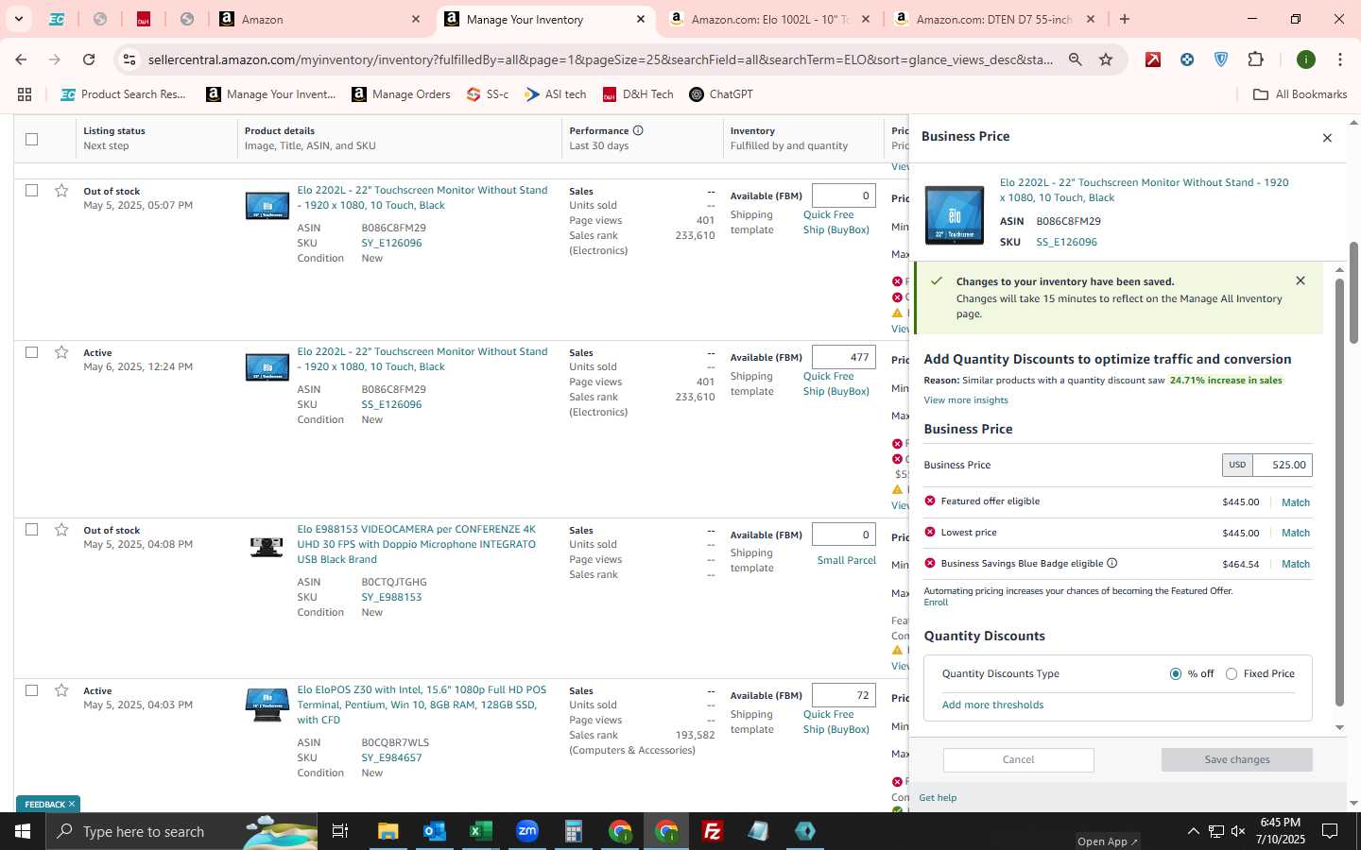
Task: Edit the quantity field showing 477
Action: point(843,357)
